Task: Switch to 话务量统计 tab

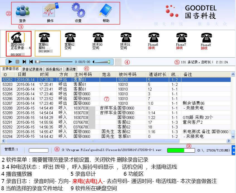Action: pyautogui.click(x=54, y=69)
